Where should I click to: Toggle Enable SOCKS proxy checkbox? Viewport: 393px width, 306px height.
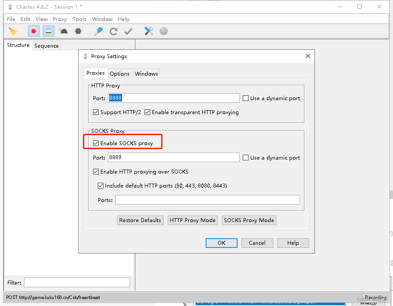(x=123, y=143)
